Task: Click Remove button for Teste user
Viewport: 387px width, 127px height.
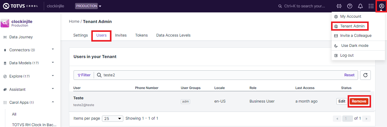Action: click(x=359, y=101)
